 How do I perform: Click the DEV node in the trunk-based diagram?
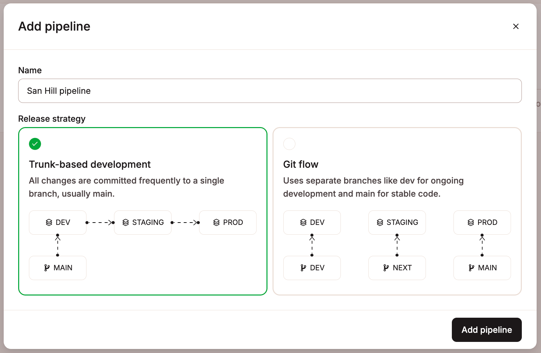coord(58,222)
